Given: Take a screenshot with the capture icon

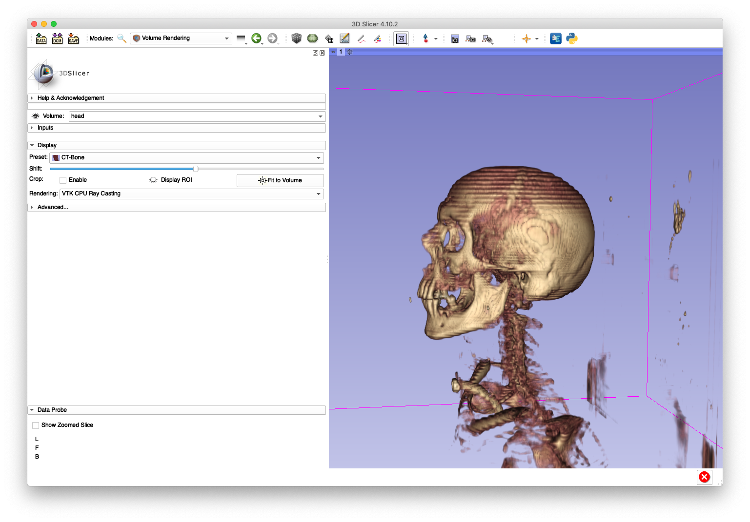Looking at the screenshot, I should (x=454, y=39).
